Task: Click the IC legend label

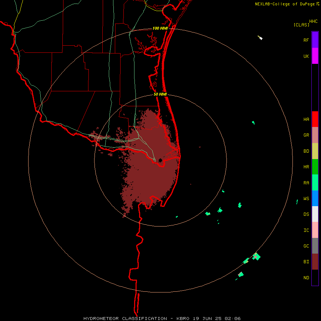Action: pos(306,230)
